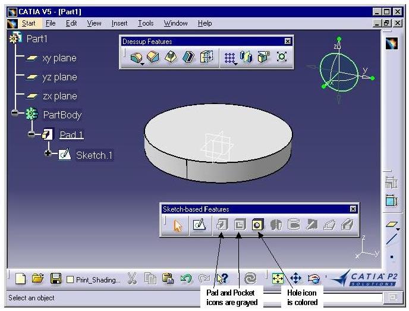Click the grayed constraints dialog icon on right toolbar

point(391,183)
